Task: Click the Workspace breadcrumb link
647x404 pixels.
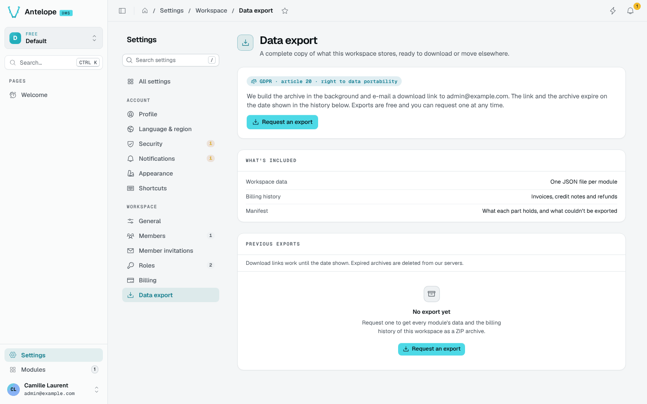Action: coord(211,11)
